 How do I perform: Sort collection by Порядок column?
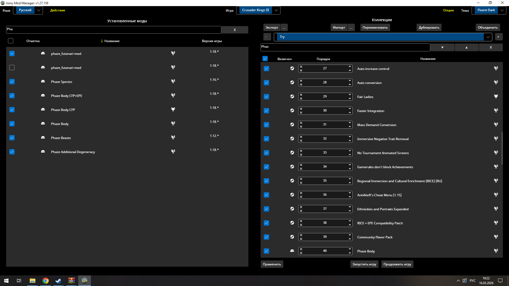[x=323, y=59]
